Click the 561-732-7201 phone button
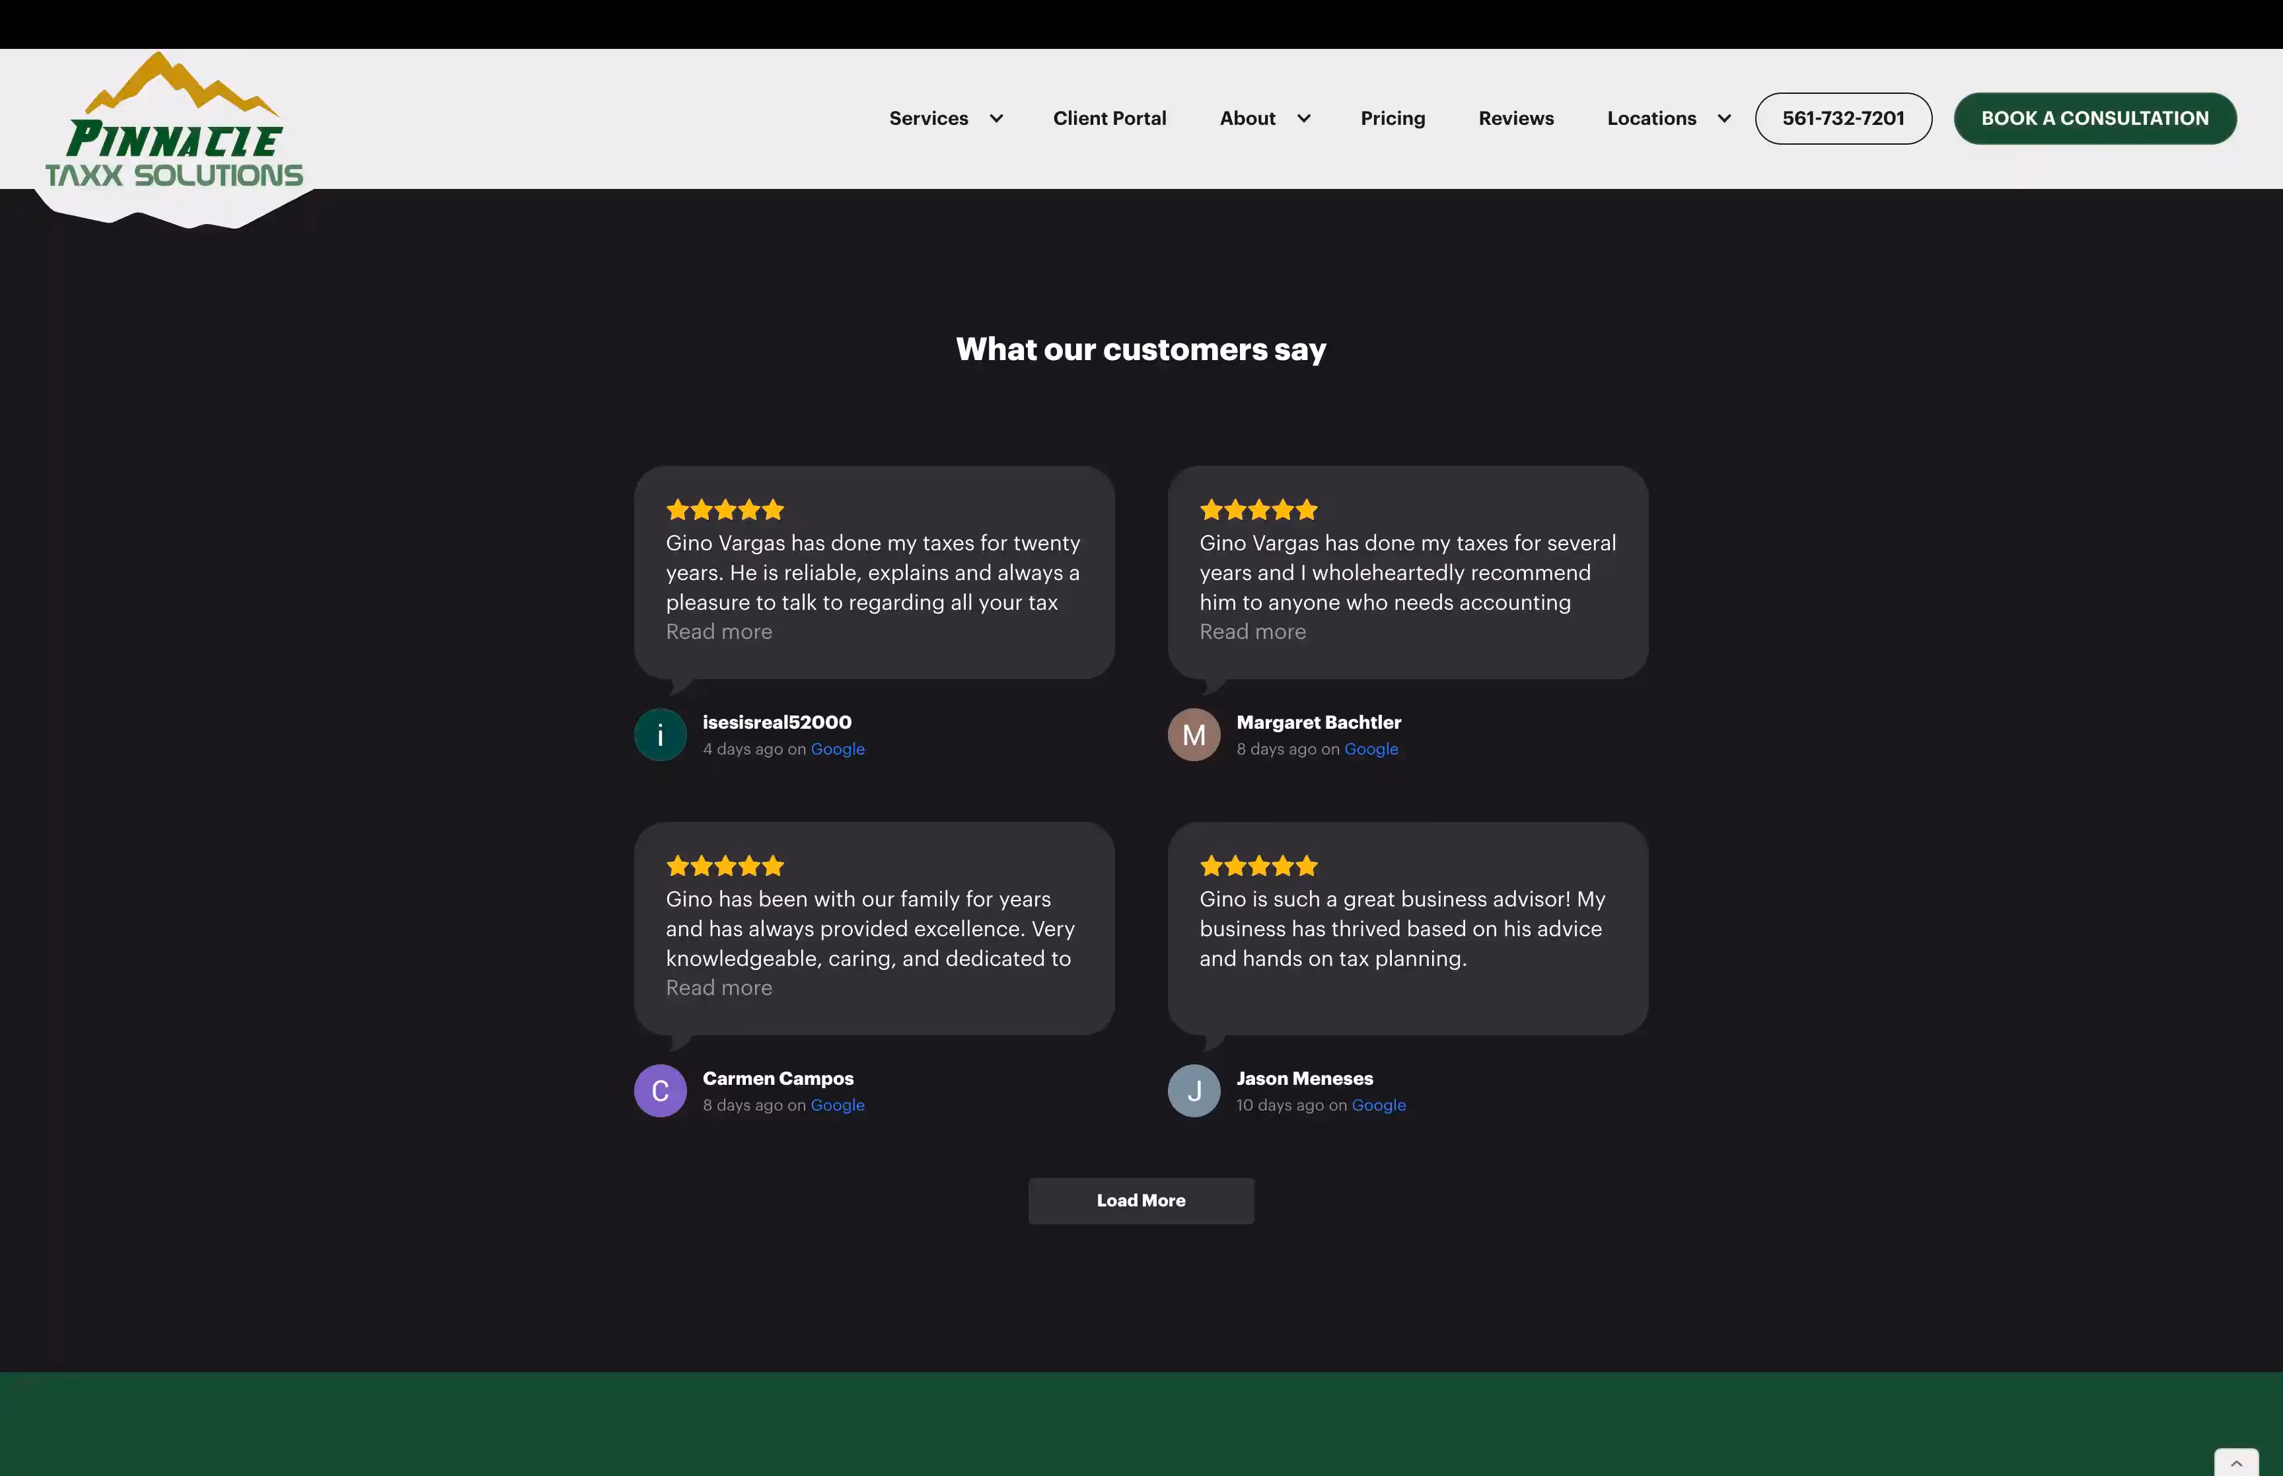This screenshot has height=1476, width=2283. [1842, 119]
